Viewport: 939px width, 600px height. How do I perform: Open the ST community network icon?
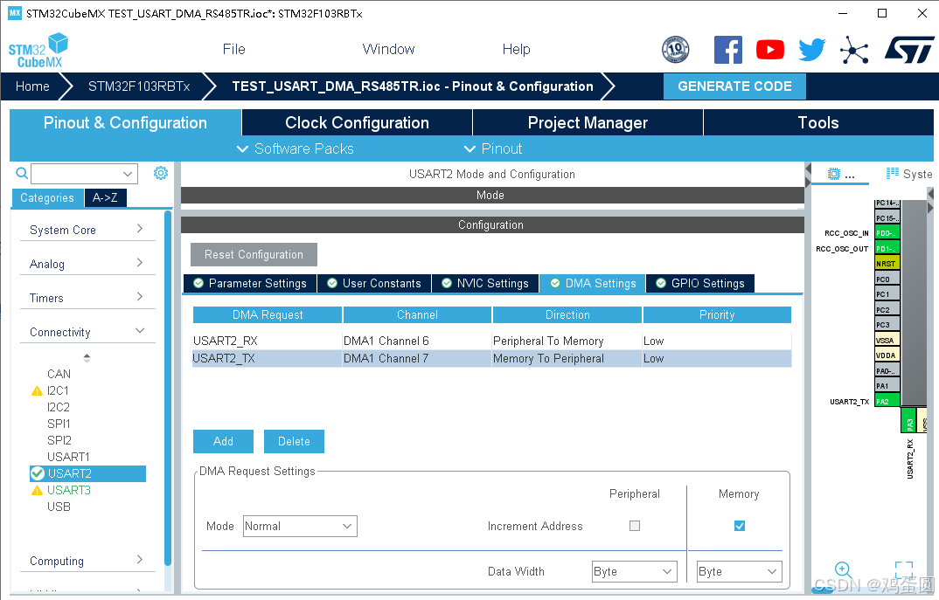pos(854,49)
